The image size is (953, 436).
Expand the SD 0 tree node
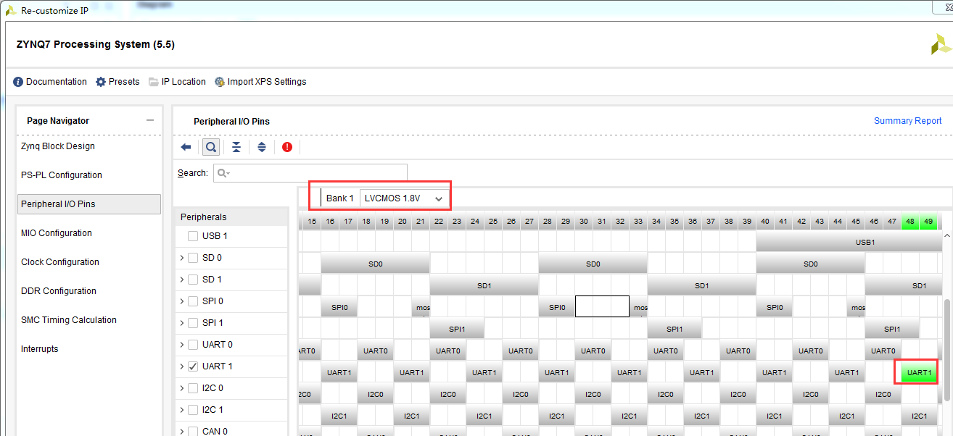coord(181,258)
